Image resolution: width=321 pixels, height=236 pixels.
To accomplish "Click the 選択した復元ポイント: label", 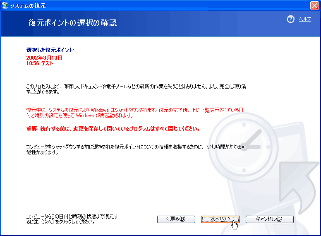I will click(x=50, y=50).
